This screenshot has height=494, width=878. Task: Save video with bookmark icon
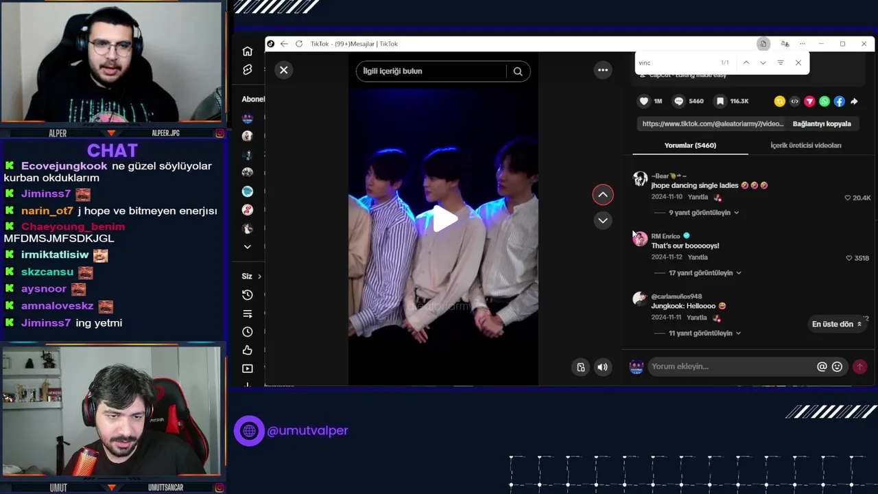point(720,102)
